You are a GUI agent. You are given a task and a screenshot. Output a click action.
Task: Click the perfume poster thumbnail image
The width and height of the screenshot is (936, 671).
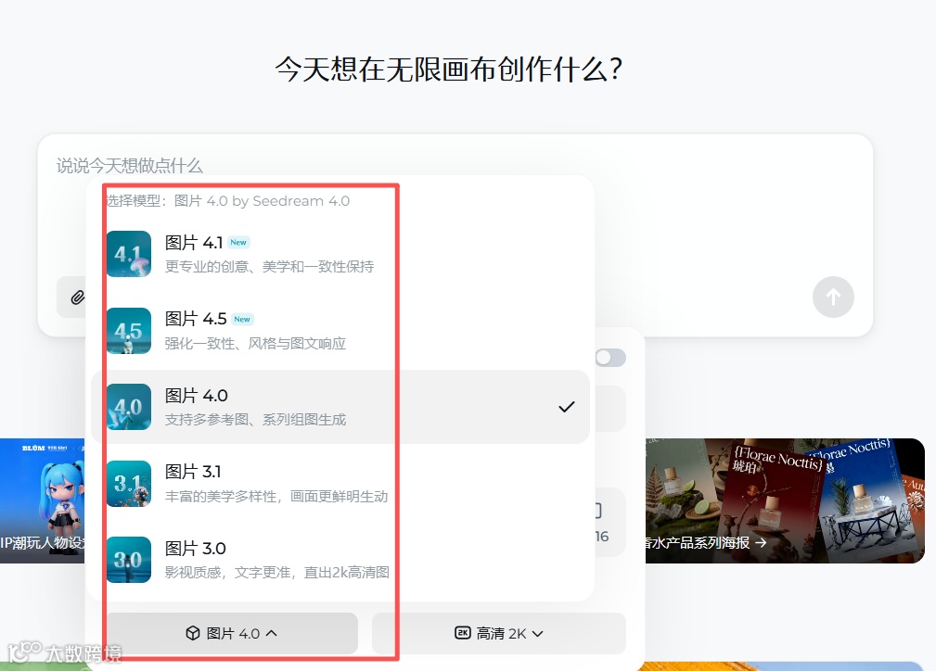coord(785,501)
